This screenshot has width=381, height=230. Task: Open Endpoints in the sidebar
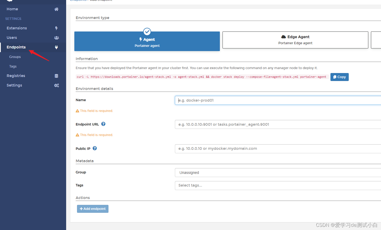point(33,47)
